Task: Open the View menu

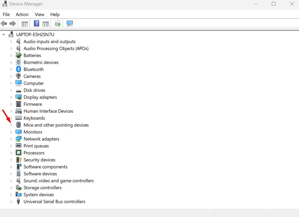Action: [40, 15]
